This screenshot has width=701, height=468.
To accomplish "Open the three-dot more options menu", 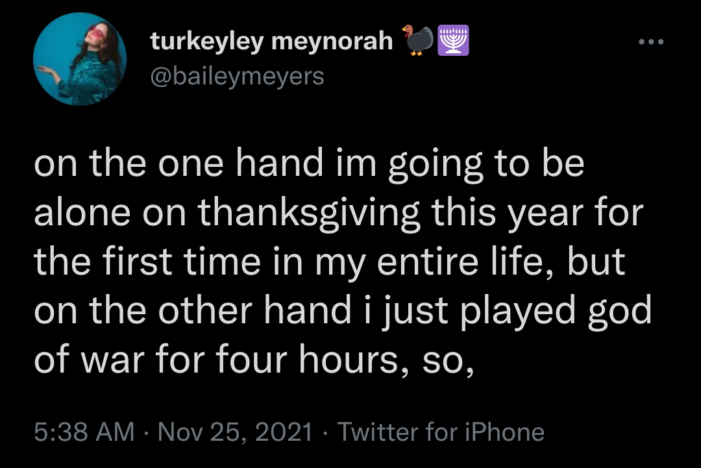I will click(x=651, y=43).
